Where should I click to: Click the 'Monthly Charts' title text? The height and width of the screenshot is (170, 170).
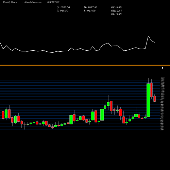click(x=10, y=2)
